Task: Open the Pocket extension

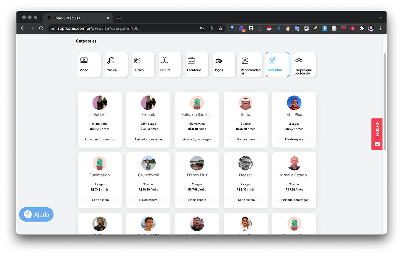Action: [343, 28]
